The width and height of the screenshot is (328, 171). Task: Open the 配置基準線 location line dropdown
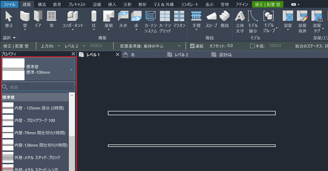click(x=179, y=46)
